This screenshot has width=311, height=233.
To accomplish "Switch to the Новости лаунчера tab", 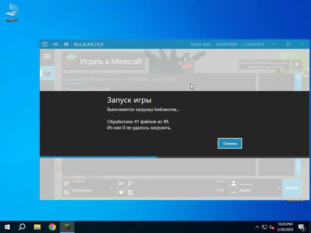I will point(151,79).
